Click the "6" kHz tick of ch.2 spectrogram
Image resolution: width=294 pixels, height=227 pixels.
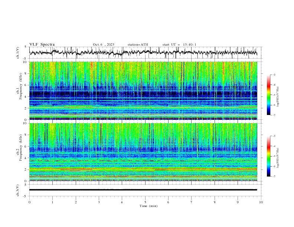coord(26,147)
